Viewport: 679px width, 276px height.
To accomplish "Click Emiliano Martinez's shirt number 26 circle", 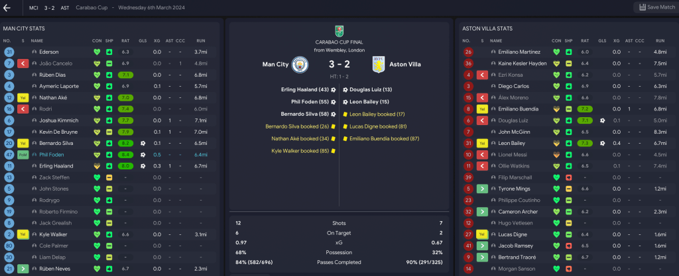I will coord(469,52).
